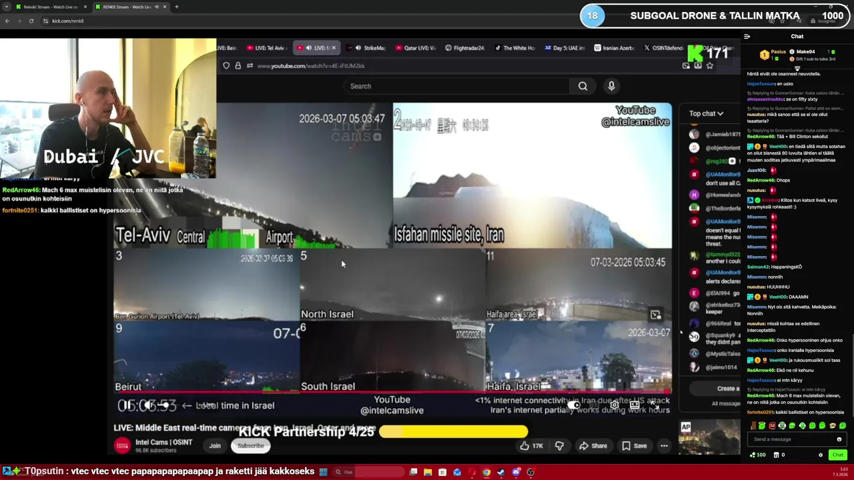
Task: Open Kick chat settings gear
Action: (x=821, y=455)
